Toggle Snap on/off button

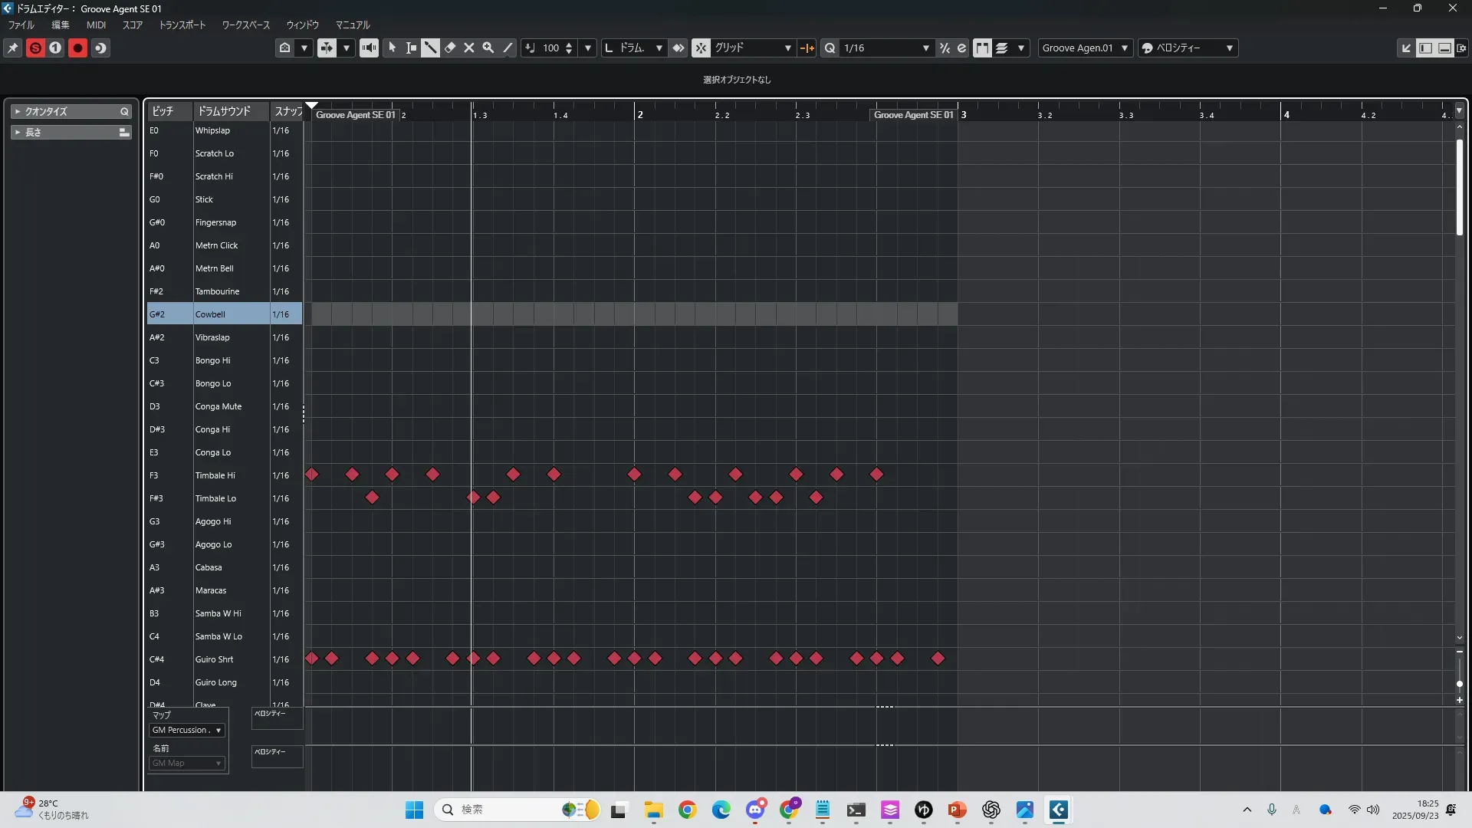[701, 48]
